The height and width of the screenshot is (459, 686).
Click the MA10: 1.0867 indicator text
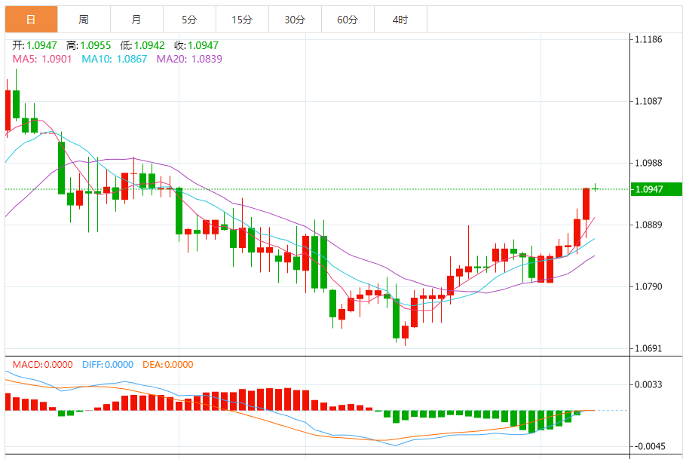[x=114, y=59]
